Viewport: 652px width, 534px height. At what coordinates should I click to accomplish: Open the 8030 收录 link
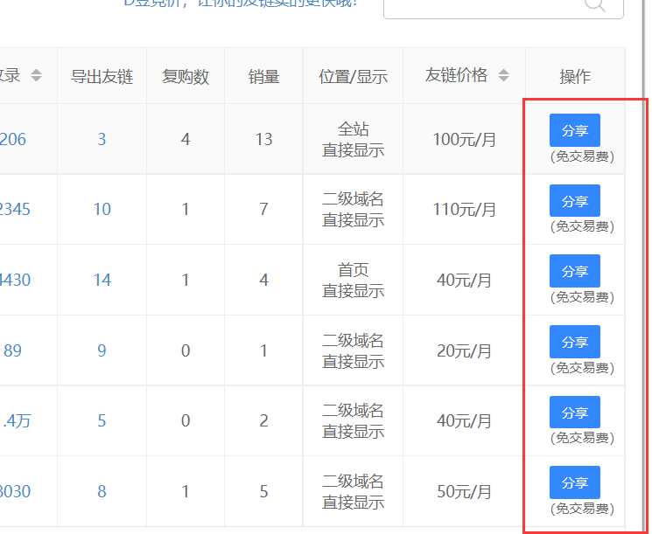coord(15,492)
